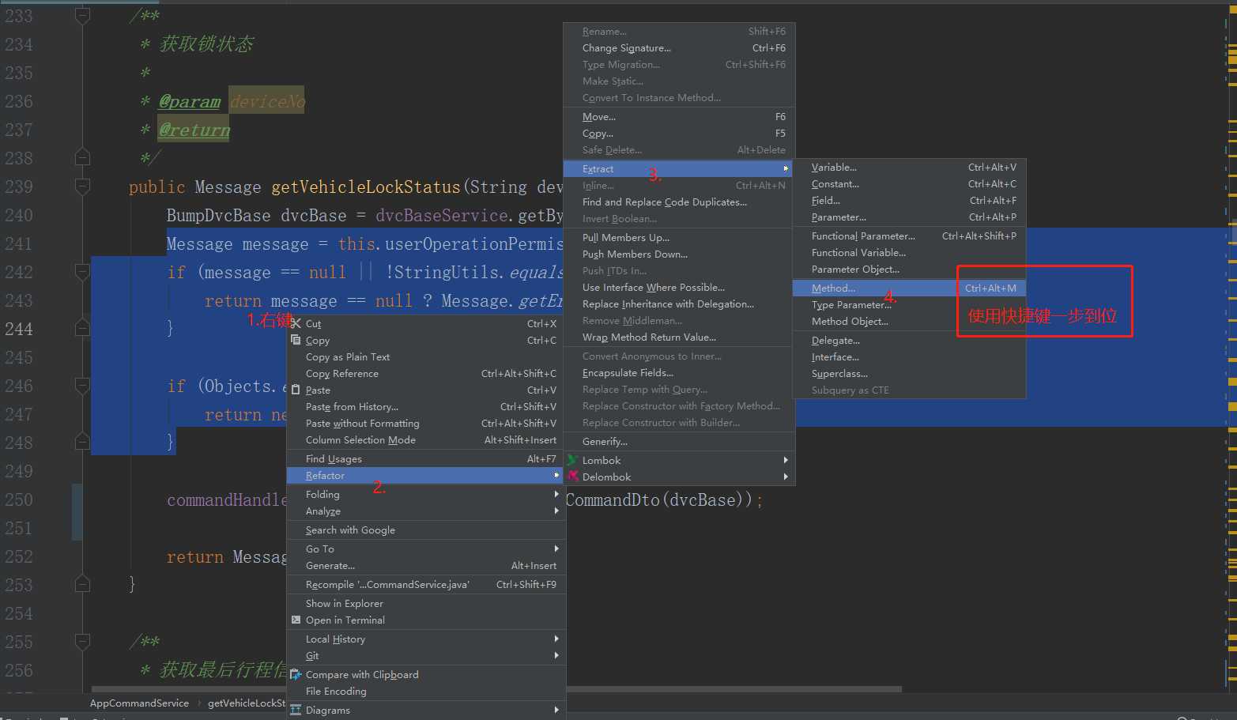Select Change Signature...
Screen dimensions: 1237x720
point(679,47)
